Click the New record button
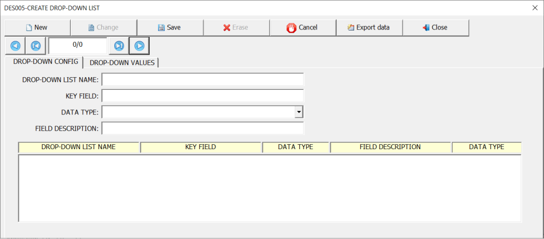Image resolution: width=544 pixels, height=239 pixels. click(37, 27)
